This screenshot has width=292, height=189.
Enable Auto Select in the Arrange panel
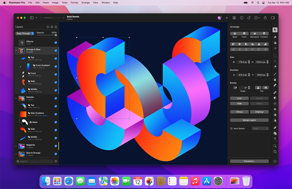[x=231, y=128]
